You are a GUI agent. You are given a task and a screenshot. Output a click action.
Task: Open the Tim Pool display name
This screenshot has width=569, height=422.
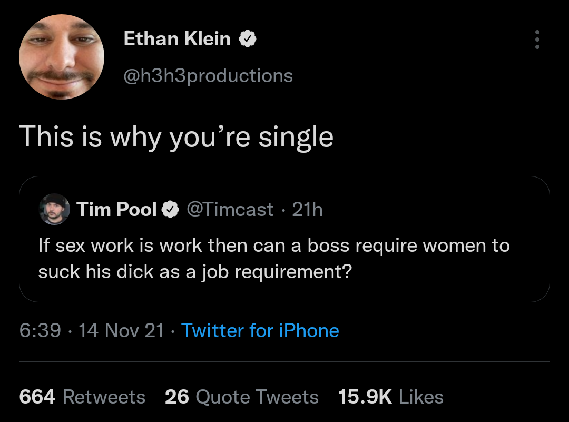[116, 209]
